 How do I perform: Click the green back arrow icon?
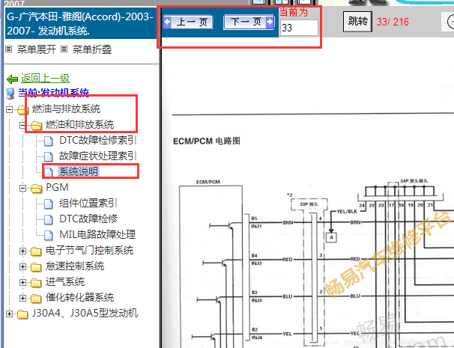12,79
